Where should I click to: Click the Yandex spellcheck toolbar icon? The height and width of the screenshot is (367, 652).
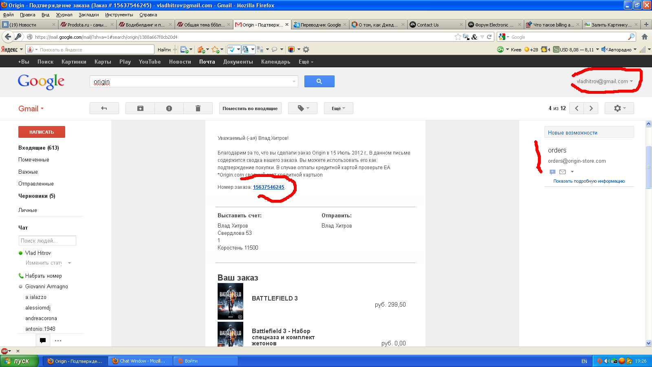pyautogui.click(x=231, y=49)
